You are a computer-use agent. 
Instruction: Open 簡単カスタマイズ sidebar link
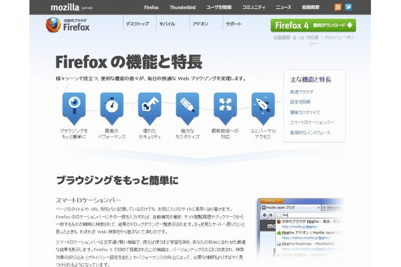tap(305, 112)
